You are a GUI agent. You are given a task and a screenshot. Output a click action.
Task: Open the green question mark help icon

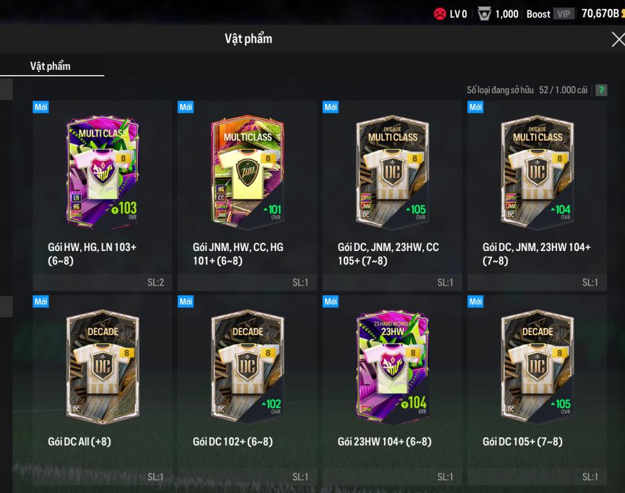click(601, 91)
